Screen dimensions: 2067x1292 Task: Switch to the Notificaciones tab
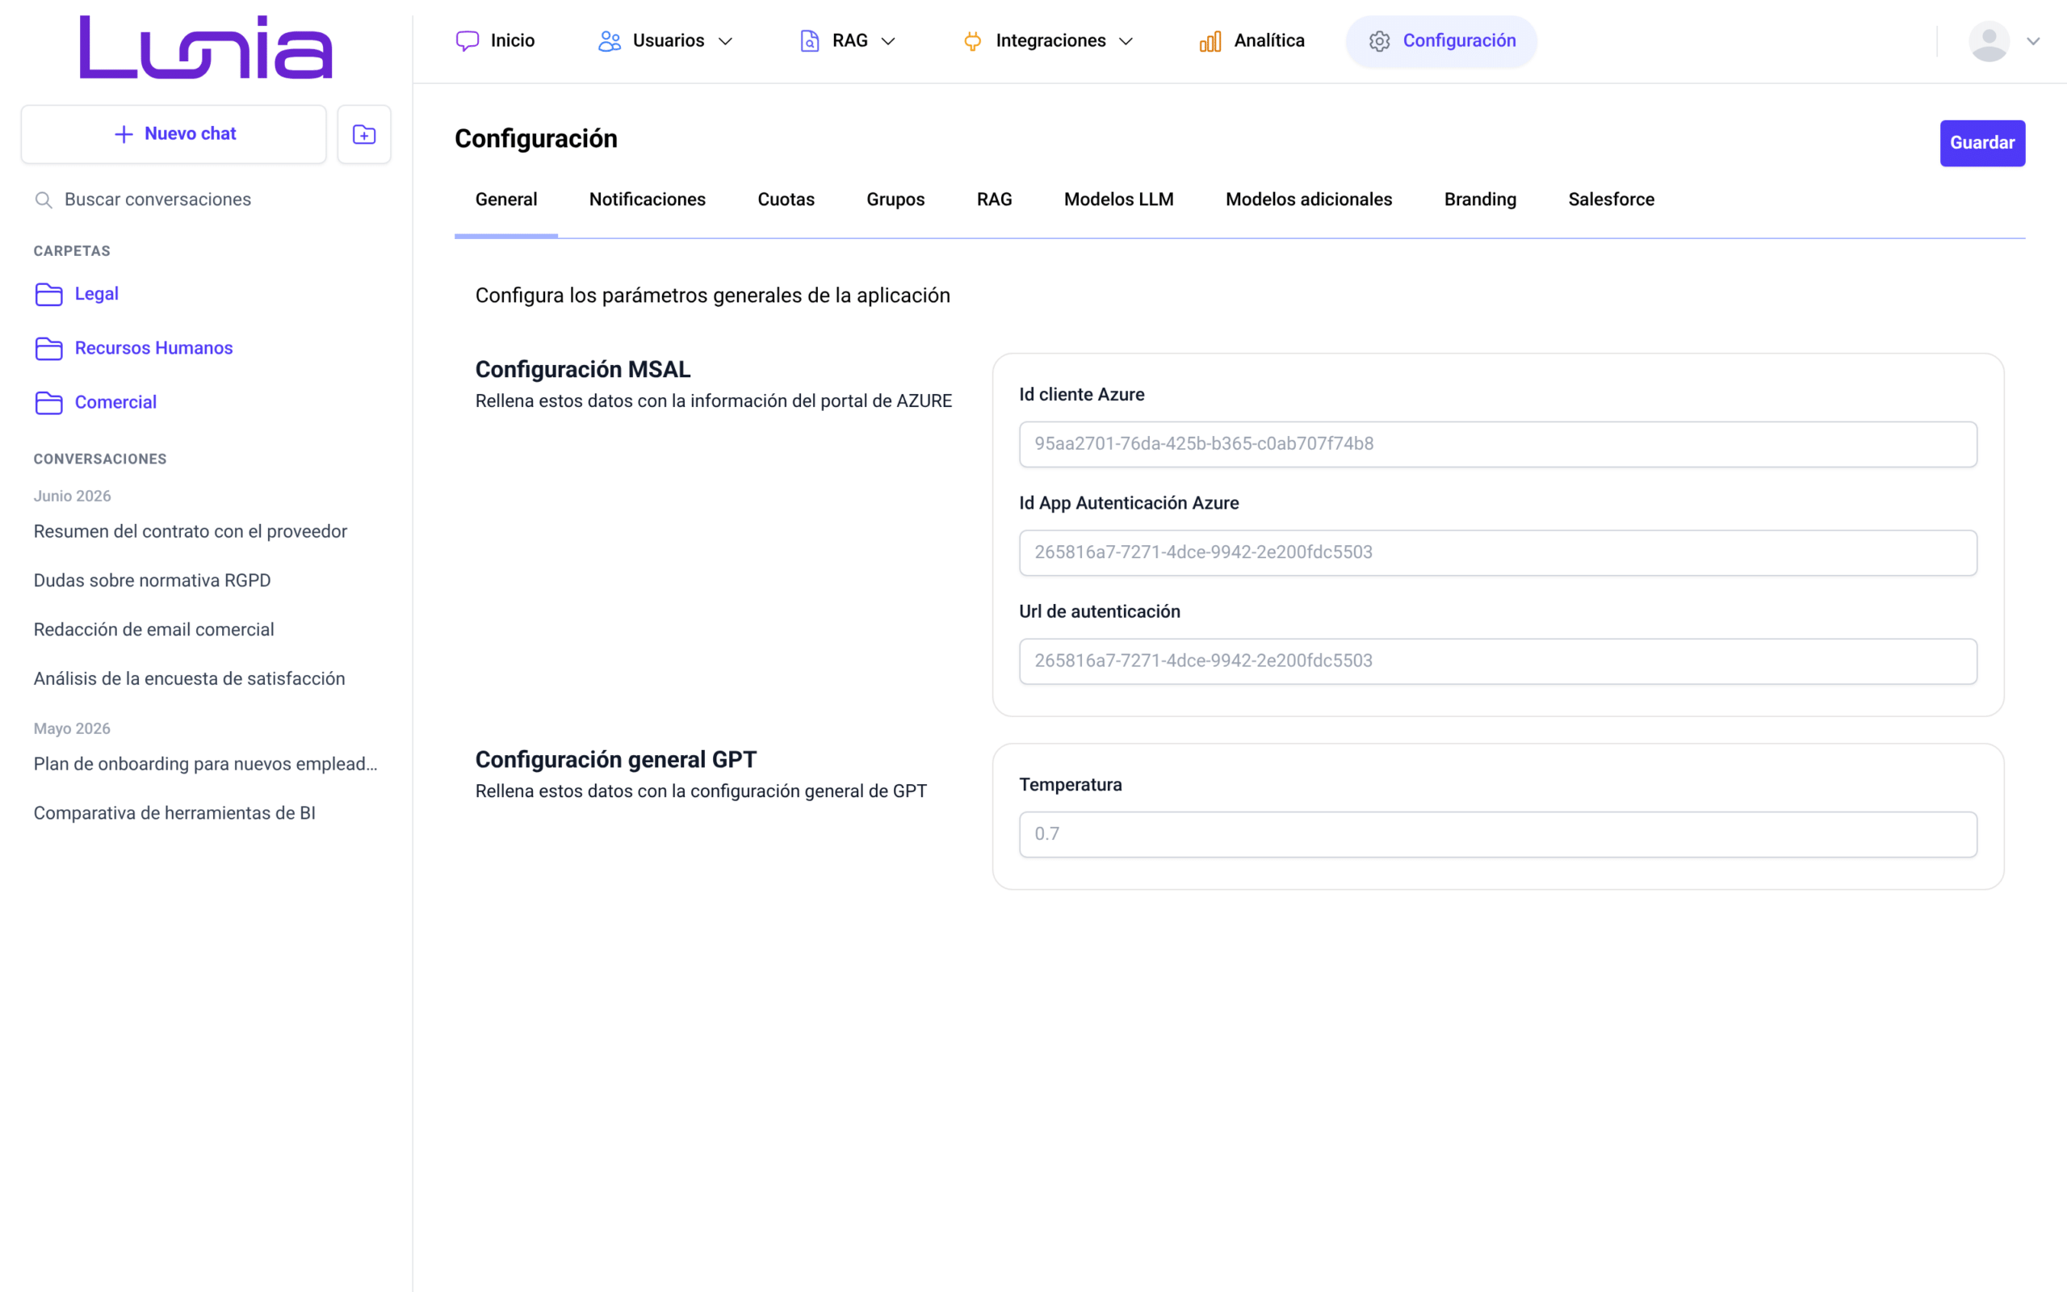click(648, 200)
